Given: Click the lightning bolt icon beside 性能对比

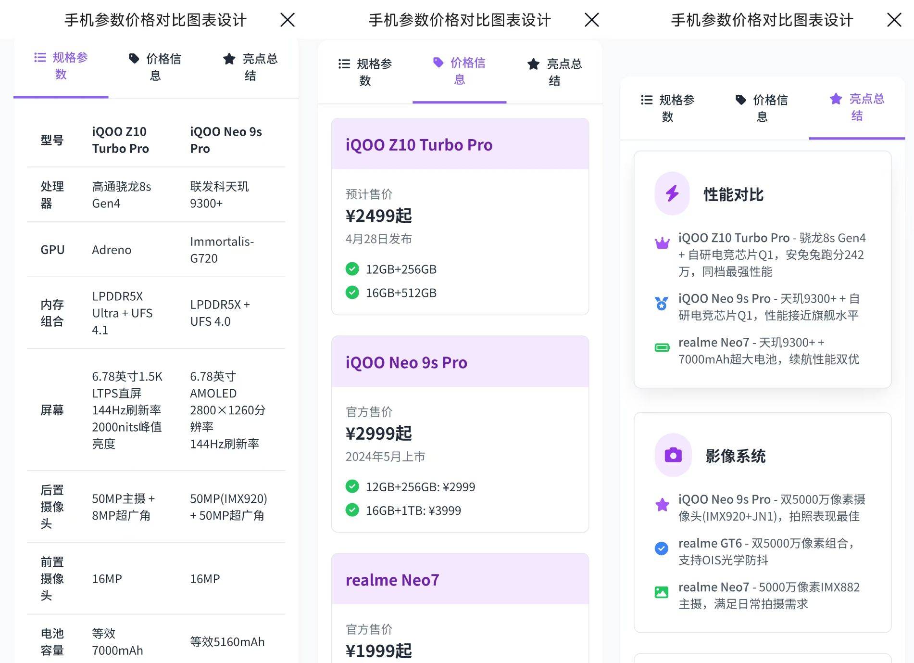Looking at the screenshot, I should click(672, 193).
